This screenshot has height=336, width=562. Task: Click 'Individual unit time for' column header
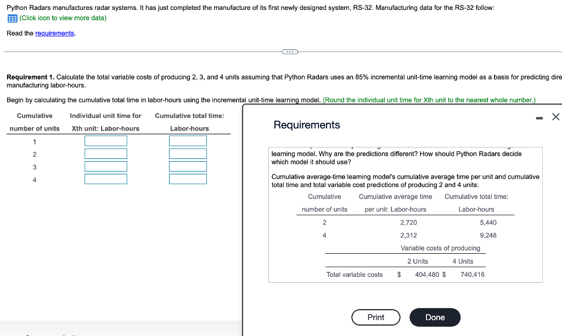pyautogui.click(x=105, y=116)
